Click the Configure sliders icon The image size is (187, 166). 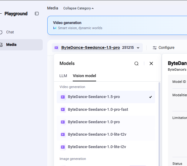[155, 48]
